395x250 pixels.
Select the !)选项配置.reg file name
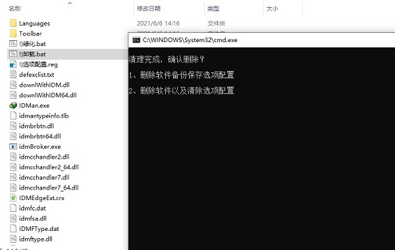(38, 64)
